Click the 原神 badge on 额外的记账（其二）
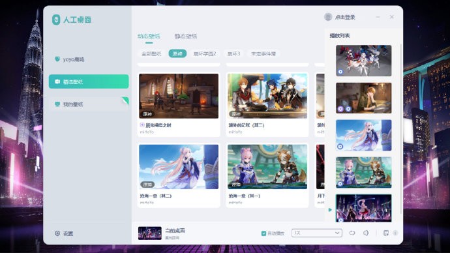The width and height of the screenshot is (450, 253). (x=236, y=114)
